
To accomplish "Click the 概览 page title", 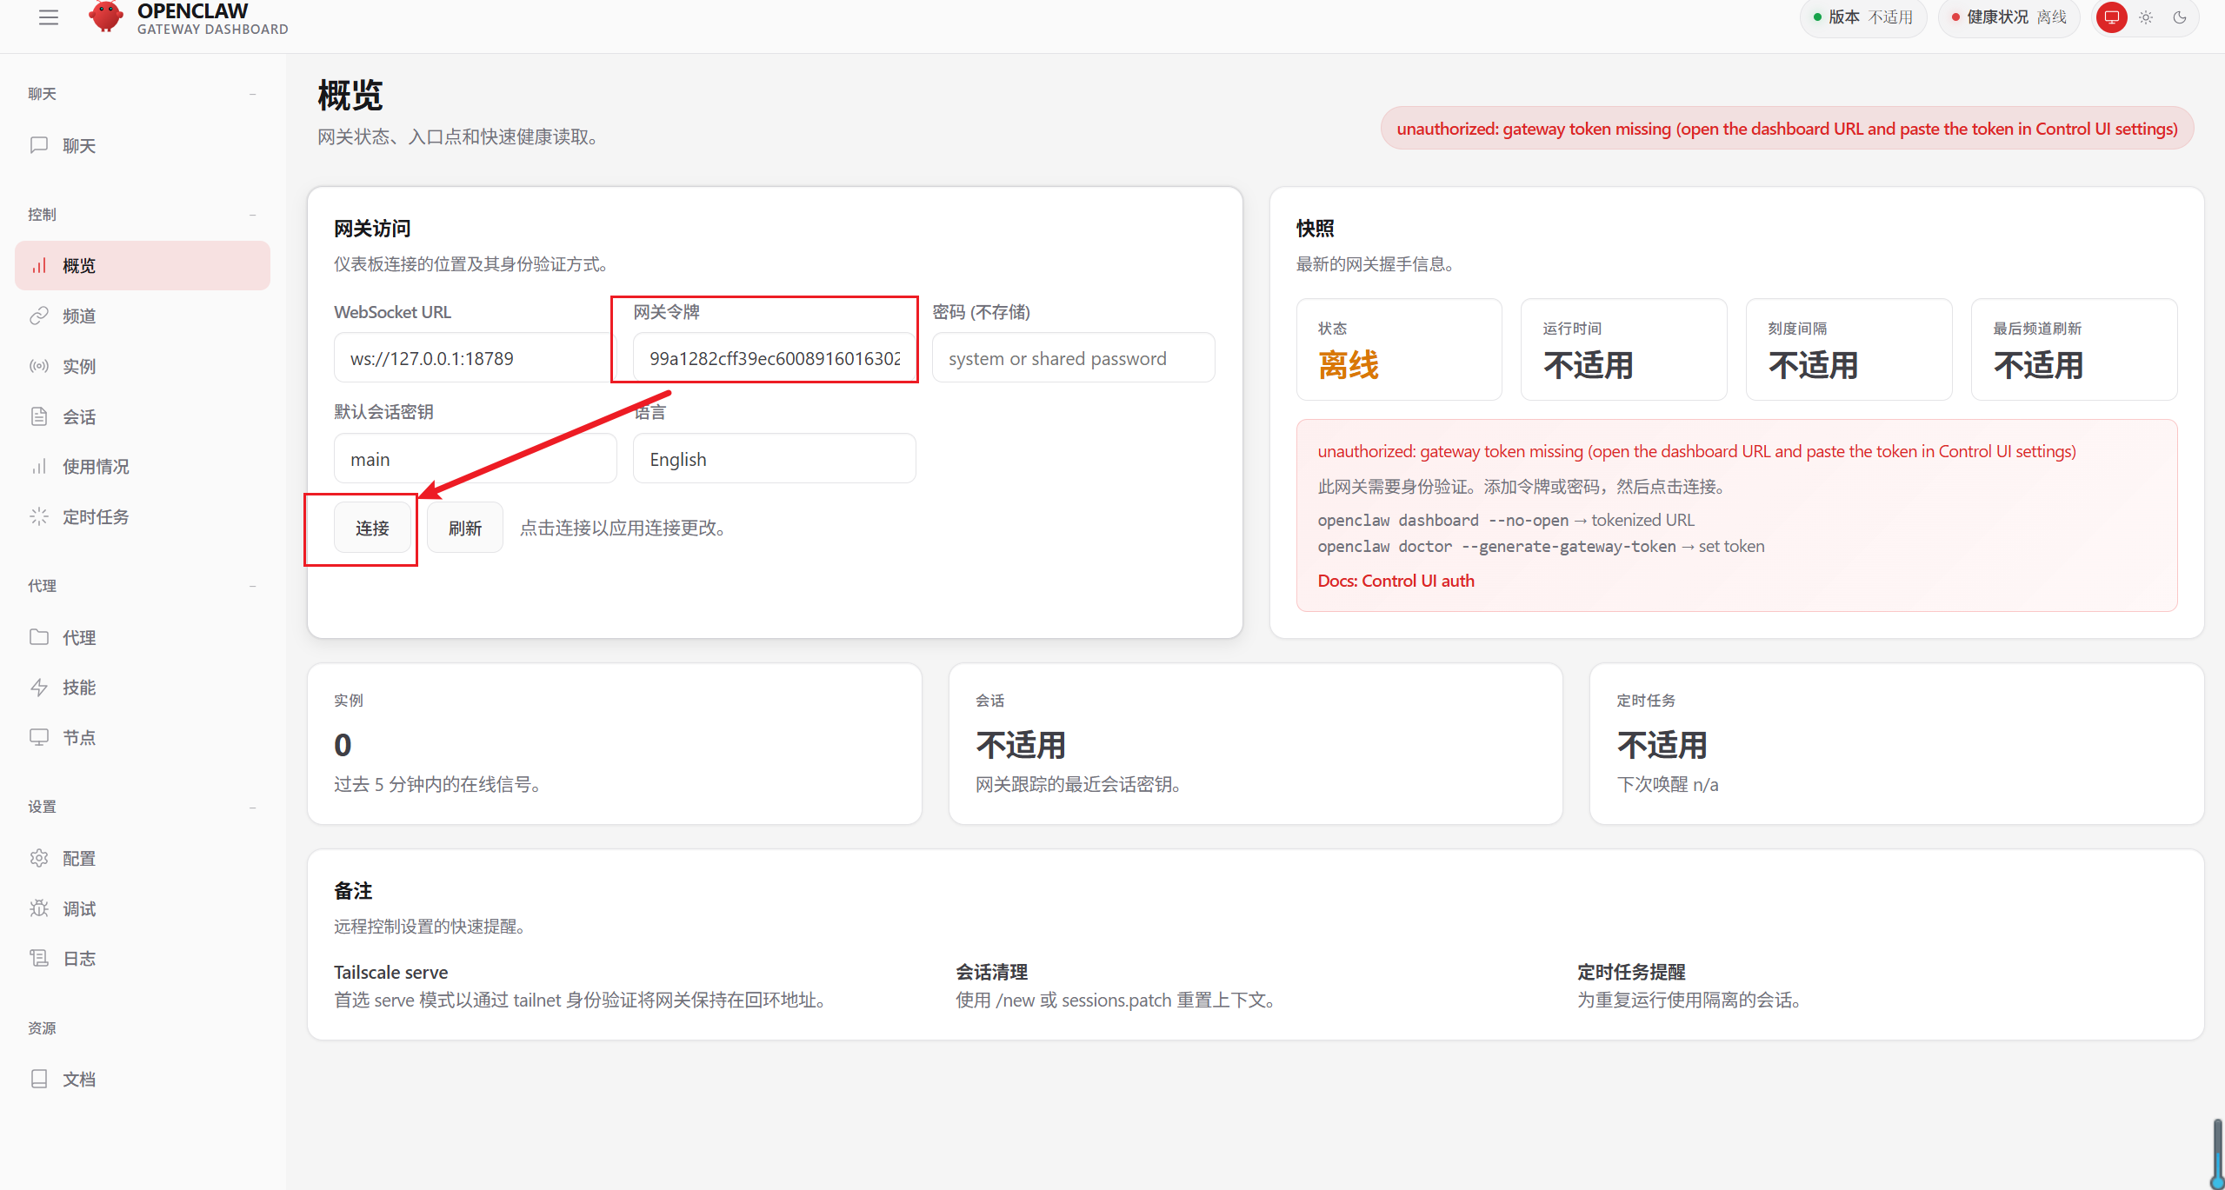I will [x=350, y=95].
